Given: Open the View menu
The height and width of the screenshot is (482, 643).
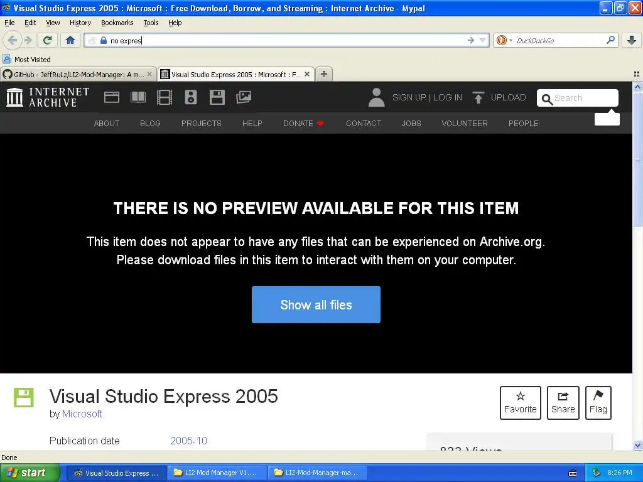Looking at the screenshot, I should coord(53,23).
